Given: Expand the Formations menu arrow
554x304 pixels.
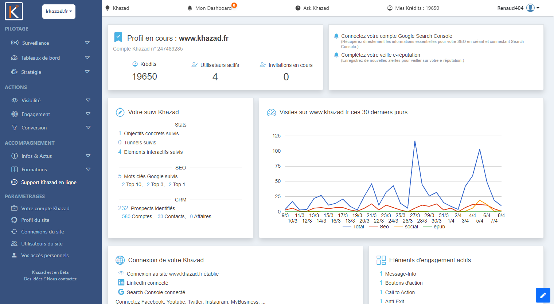Looking at the screenshot, I should [88, 169].
